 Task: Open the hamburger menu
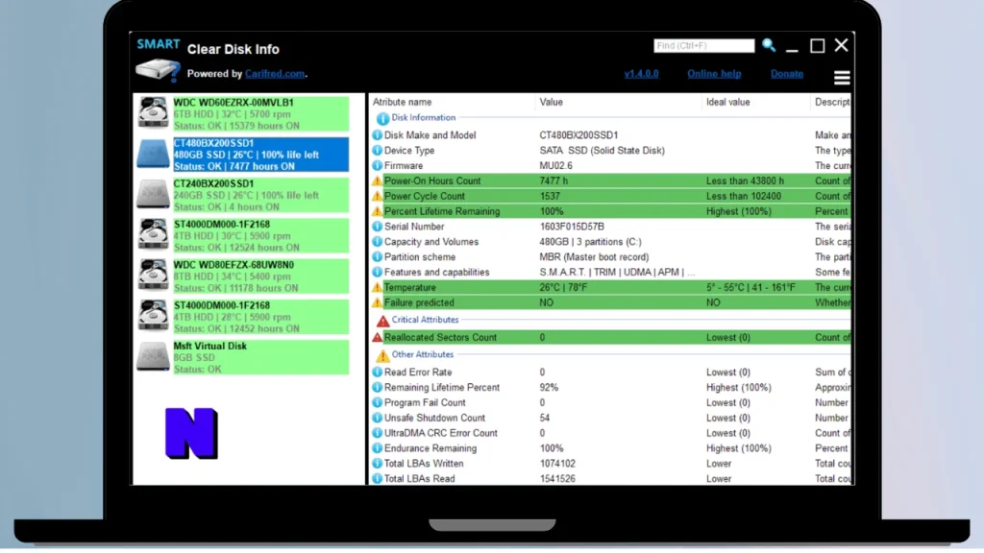(842, 77)
